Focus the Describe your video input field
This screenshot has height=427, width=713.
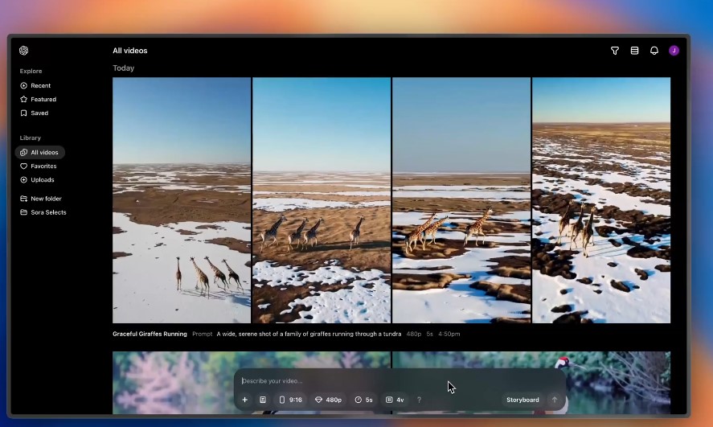[x=400, y=381]
